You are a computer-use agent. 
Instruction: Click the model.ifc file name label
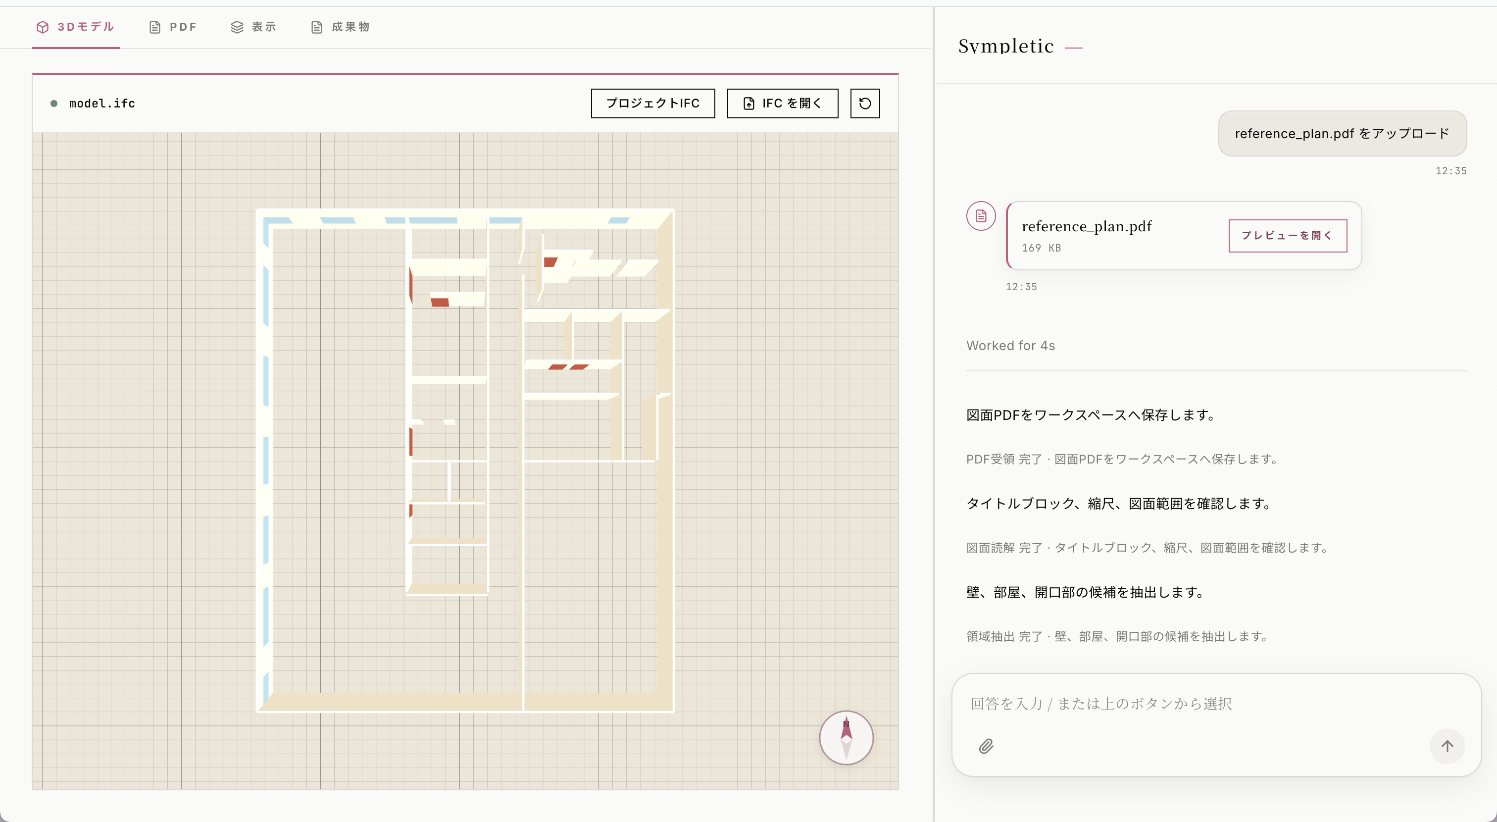[102, 103]
